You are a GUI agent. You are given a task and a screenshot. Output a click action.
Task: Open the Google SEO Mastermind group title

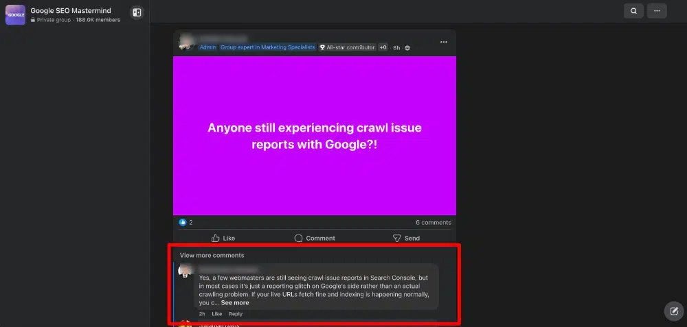[x=71, y=10]
